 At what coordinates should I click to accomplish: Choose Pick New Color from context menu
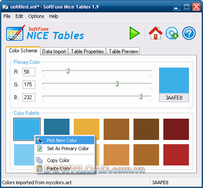coord(65,140)
